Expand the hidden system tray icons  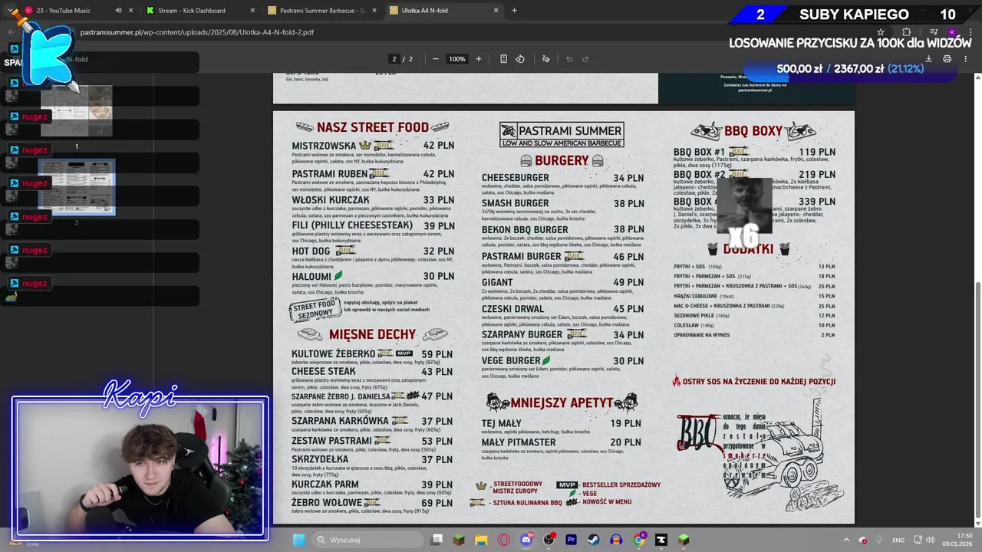pyautogui.click(x=846, y=540)
